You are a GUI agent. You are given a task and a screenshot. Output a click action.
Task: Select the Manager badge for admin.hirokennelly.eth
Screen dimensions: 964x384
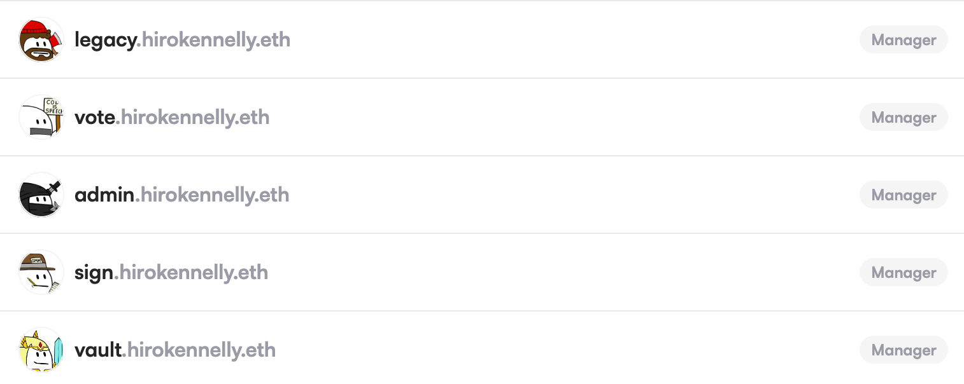pyautogui.click(x=904, y=195)
